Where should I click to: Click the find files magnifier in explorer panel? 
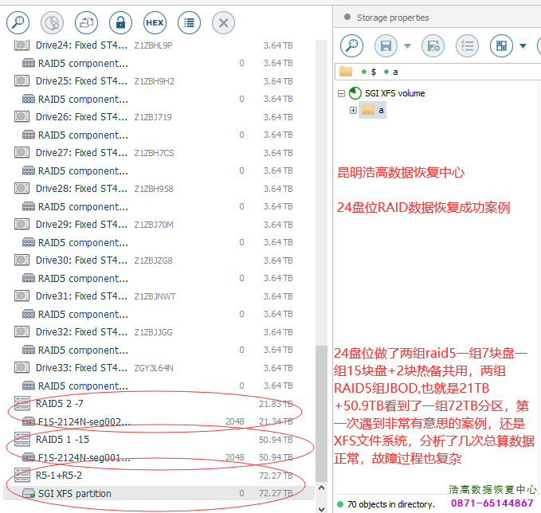pos(352,45)
